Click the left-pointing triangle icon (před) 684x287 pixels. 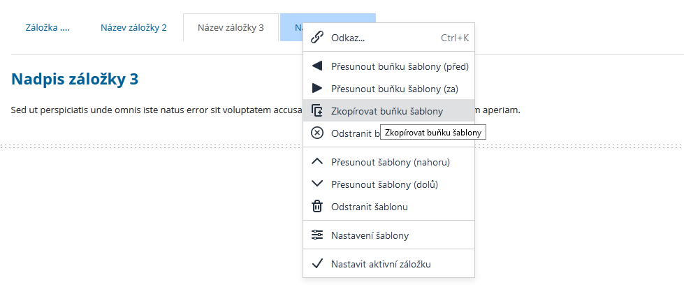click(317, 66)
